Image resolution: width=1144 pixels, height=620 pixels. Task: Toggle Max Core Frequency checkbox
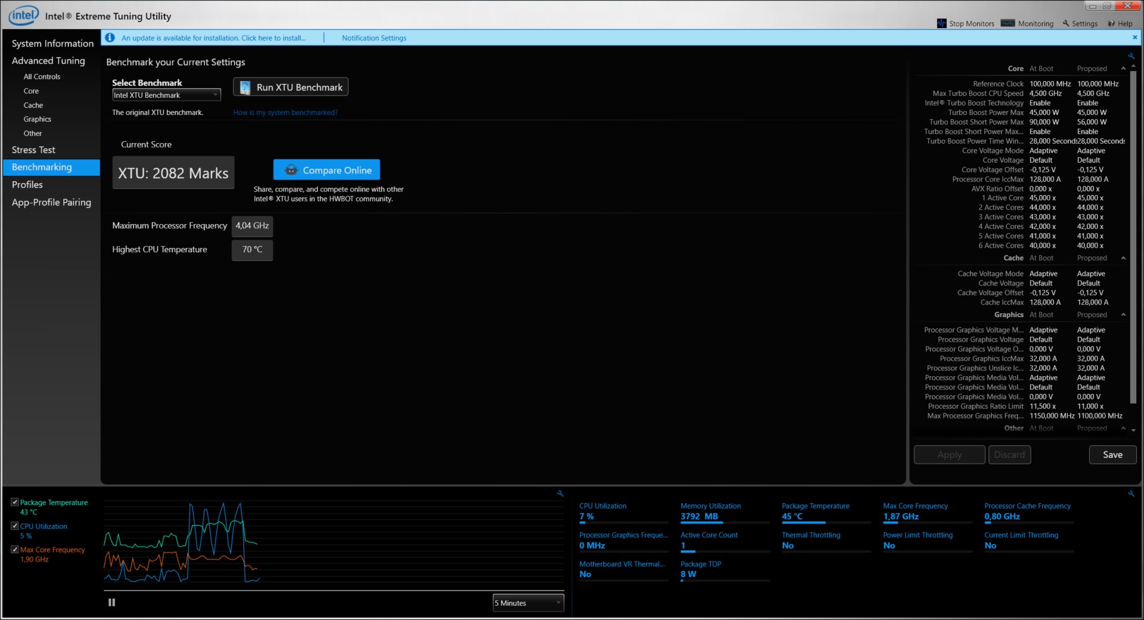[x=15, y=550]
